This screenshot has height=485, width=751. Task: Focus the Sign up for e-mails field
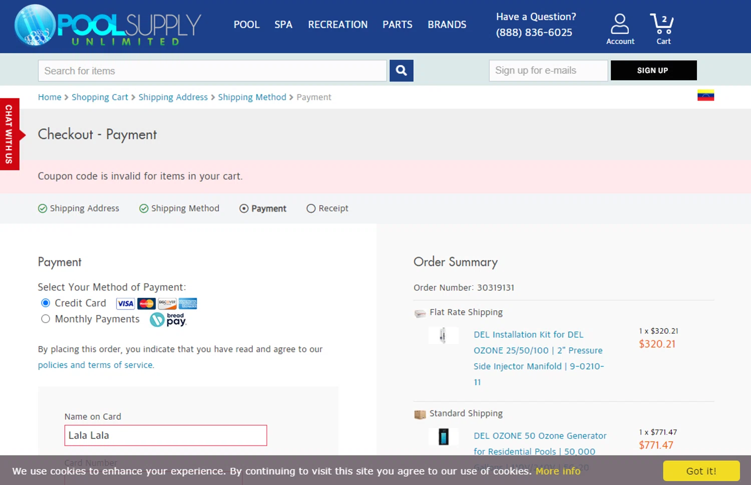point(548,70)
